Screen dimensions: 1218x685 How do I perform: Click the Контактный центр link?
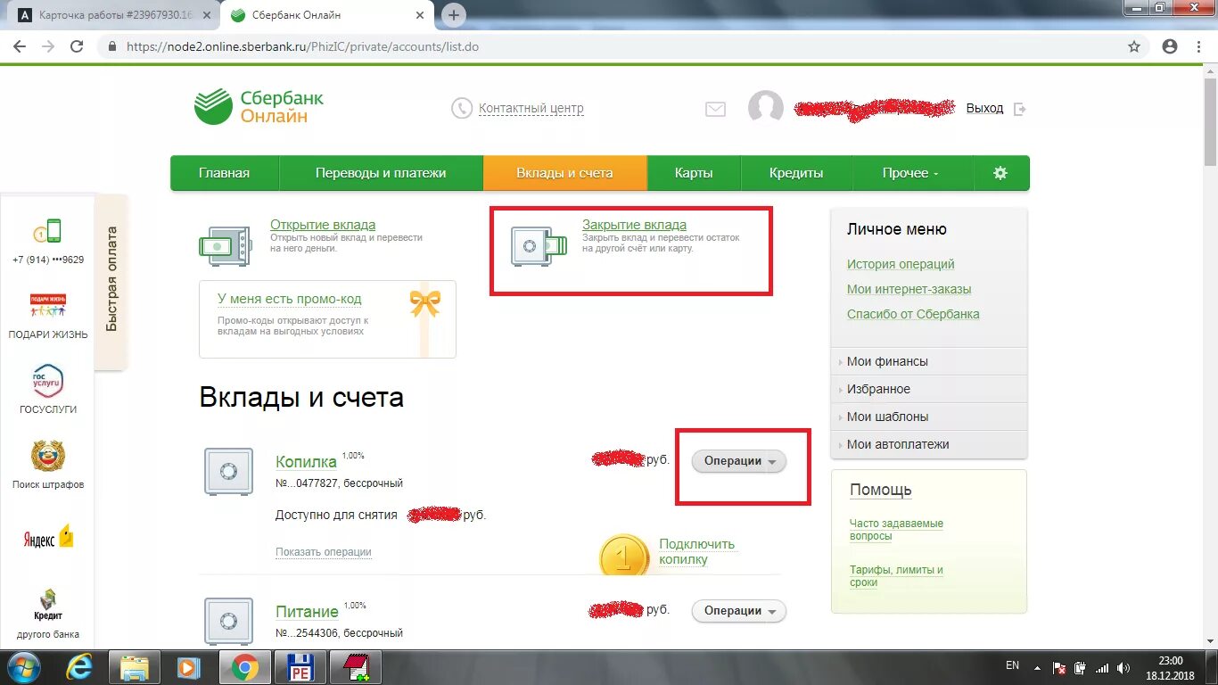click(x=531, y=109)
